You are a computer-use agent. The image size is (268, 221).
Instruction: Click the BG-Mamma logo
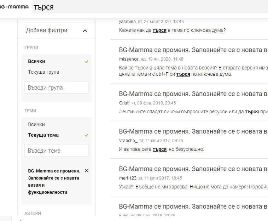[x=14, y=7]
